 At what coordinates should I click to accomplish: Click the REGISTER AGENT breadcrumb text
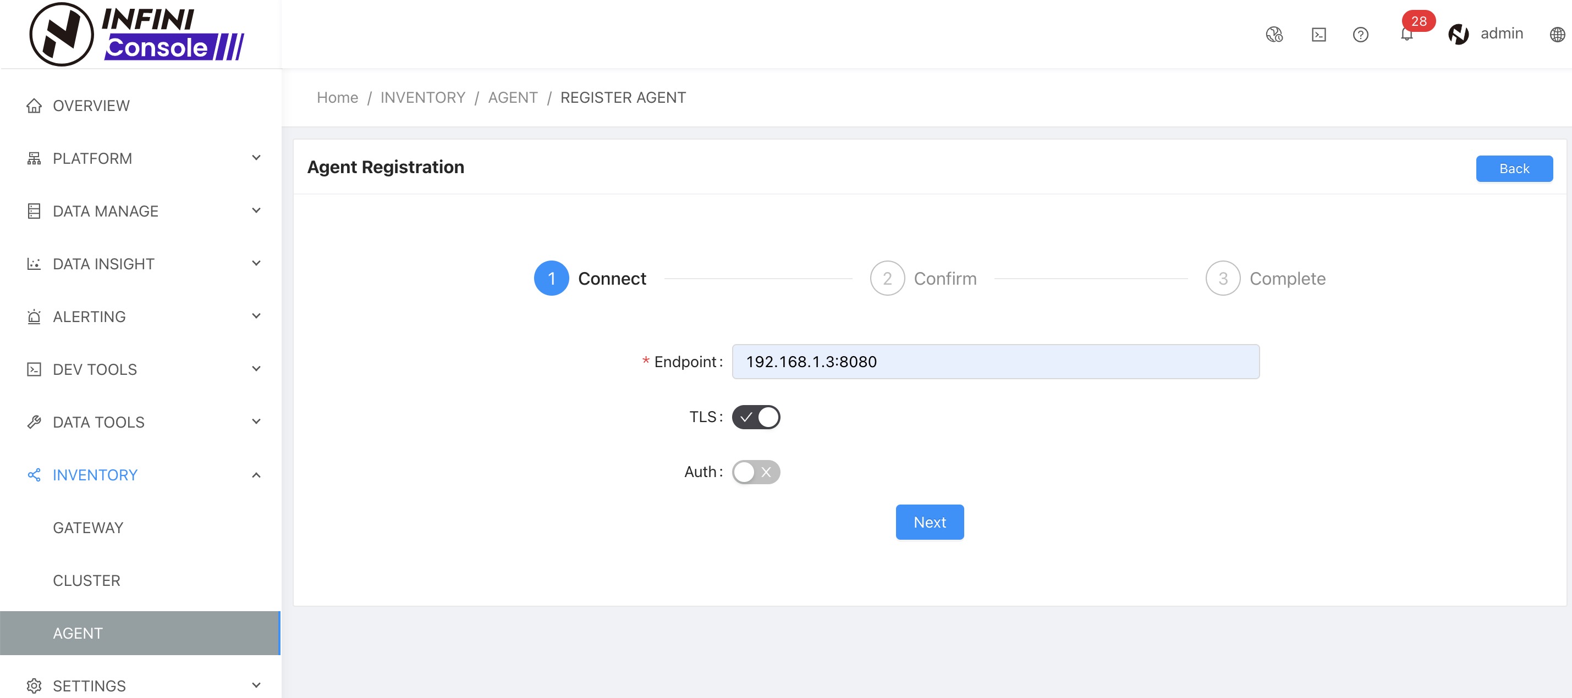click(x=623, y=97)
